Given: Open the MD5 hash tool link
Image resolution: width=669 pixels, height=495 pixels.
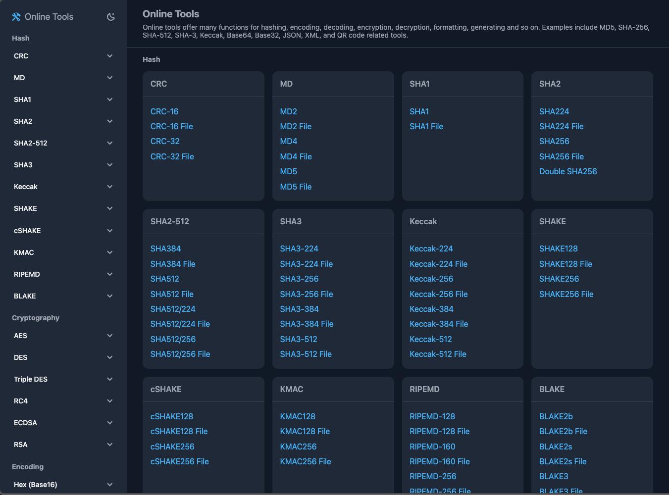Looking at the screenshot, I should pos(289,171).
